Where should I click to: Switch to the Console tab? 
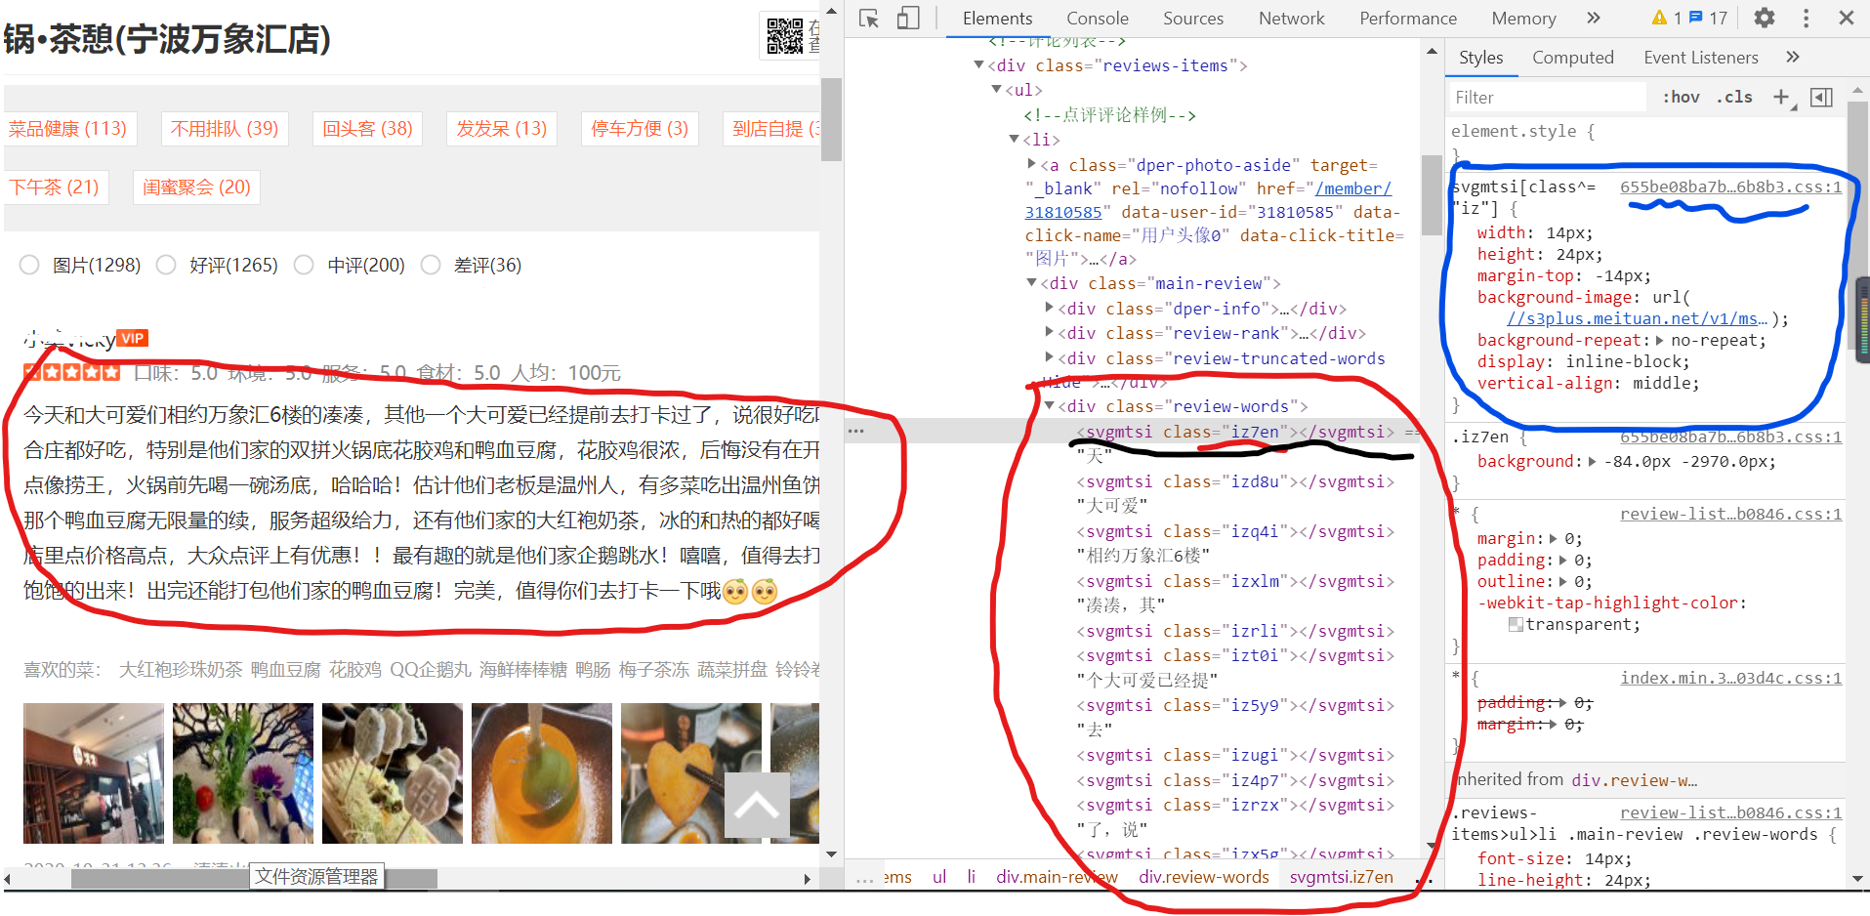click(x=1098, y=18)
